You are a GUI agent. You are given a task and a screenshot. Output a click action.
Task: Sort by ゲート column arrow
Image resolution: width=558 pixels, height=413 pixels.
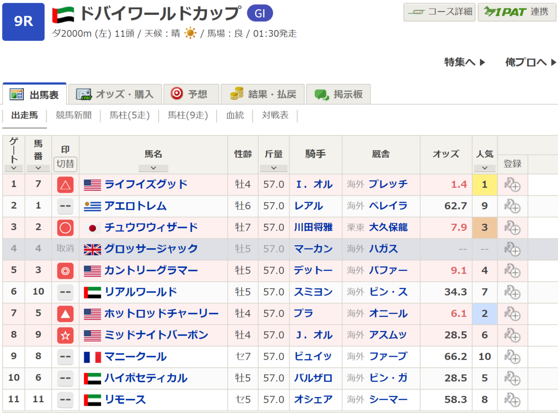(13, 168)
